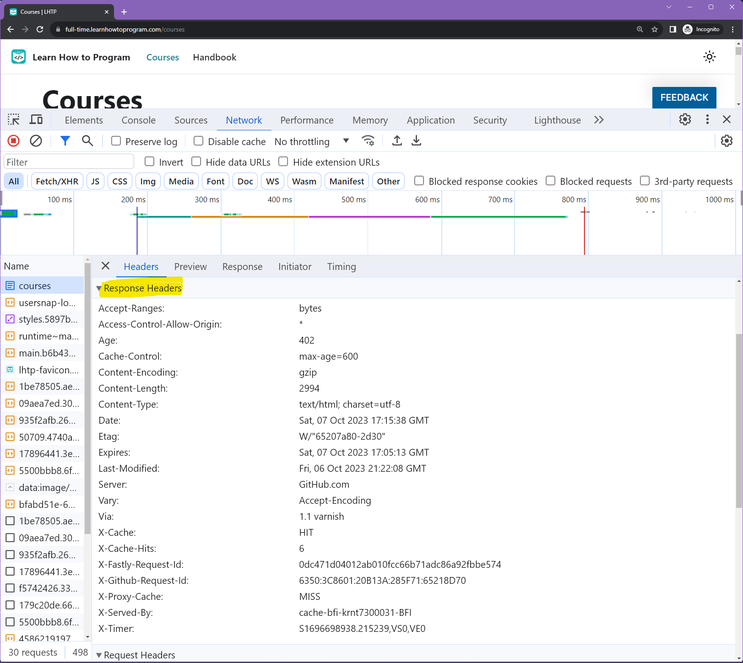The image size is (743, 663).
Task: Close the DevTools panel
Action: (727, 120)
